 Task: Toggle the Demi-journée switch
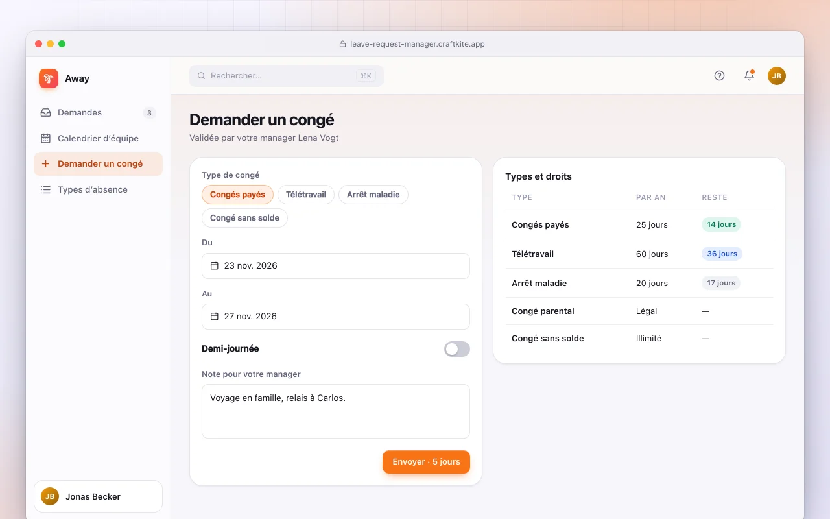pos(457,349)
